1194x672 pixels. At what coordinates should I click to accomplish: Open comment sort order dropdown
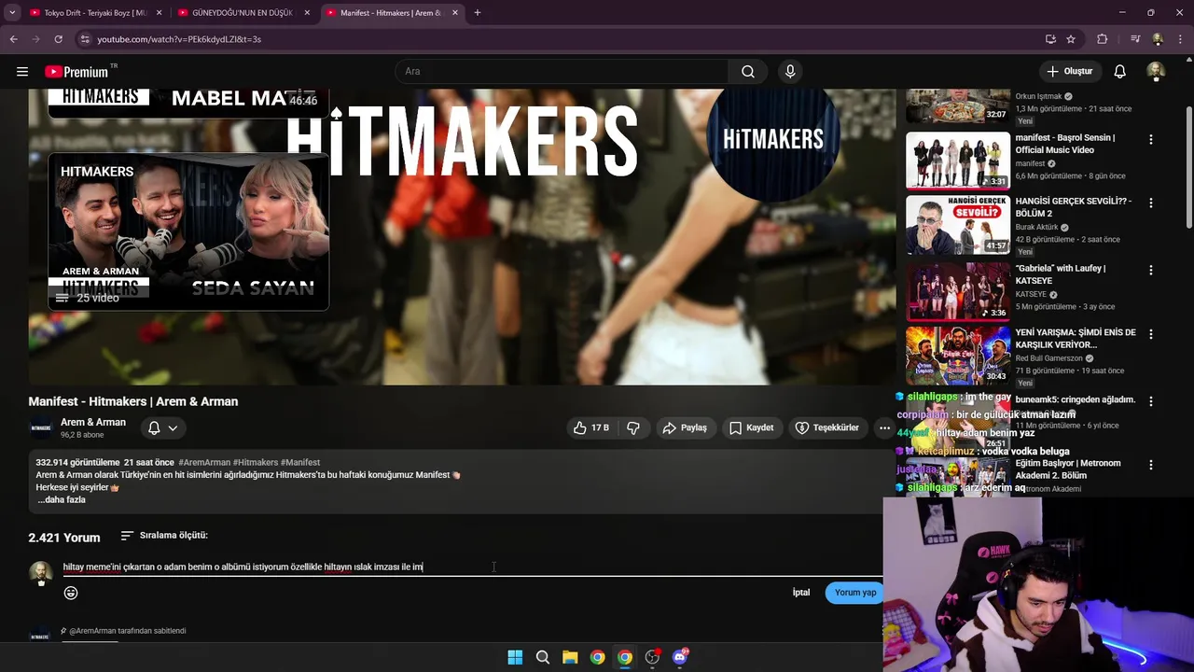point(164,536)
